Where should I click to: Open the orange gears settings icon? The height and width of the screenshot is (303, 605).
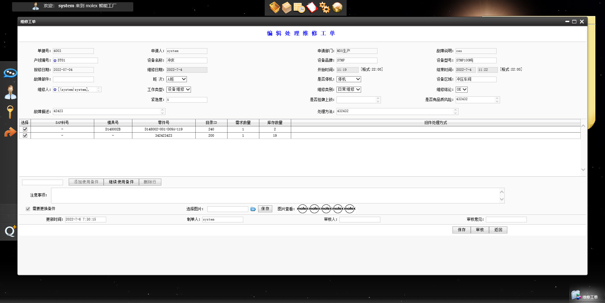[x=324, y=7]
